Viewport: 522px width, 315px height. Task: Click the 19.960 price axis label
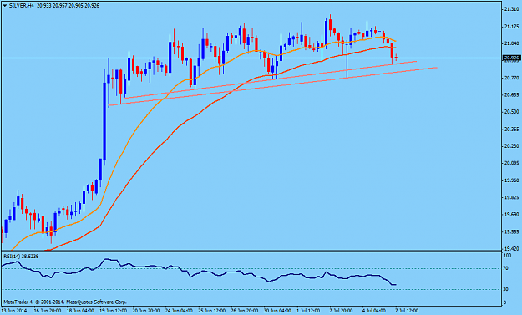(511, 180)
